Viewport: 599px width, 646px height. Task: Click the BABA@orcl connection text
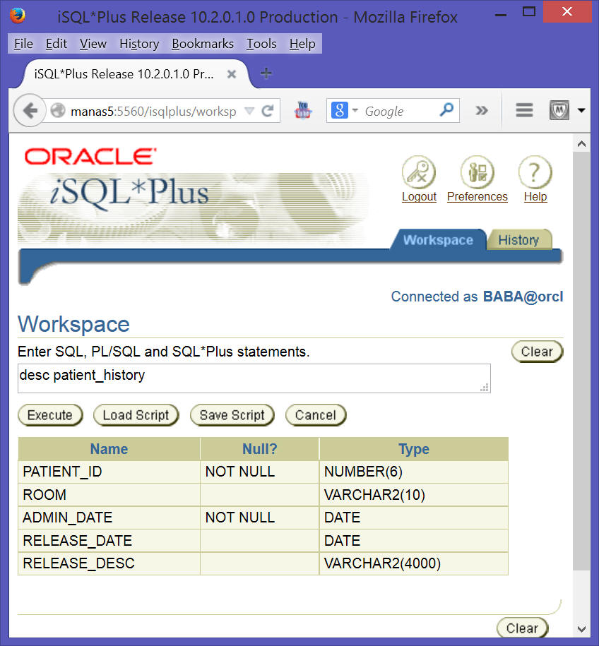pyautogui.click(x=523, y=297)
